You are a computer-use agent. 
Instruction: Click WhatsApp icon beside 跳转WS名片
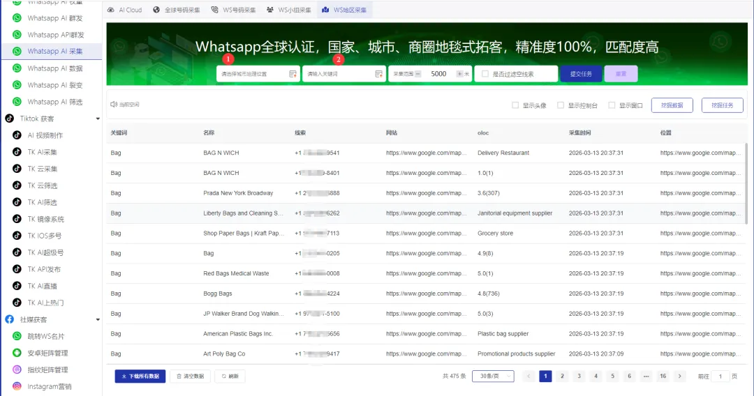[x=17, y=336]
